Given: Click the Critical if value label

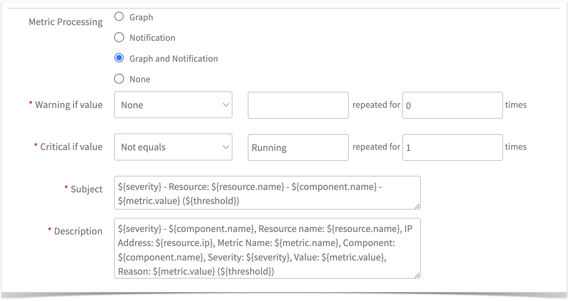Looking at the screenshot, I should 71,147.
